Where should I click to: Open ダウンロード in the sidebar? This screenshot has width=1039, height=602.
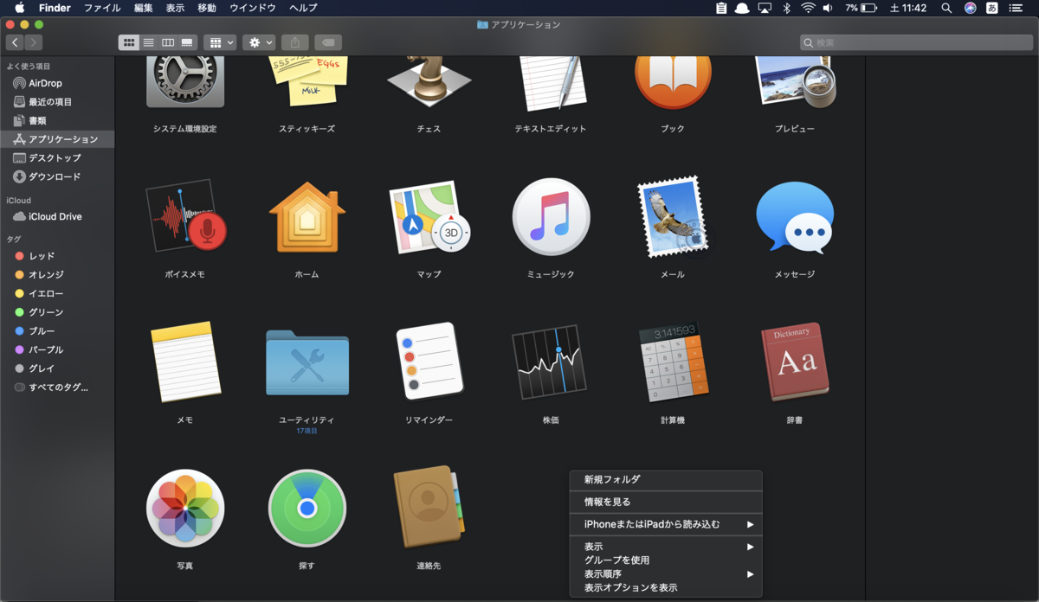[57, 176]
